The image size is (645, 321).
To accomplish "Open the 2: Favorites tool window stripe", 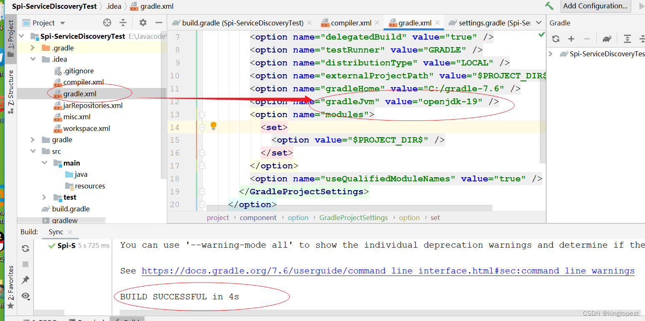I will pos(11,288).
